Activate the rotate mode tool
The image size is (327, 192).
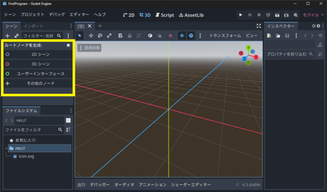click(100, 36)
